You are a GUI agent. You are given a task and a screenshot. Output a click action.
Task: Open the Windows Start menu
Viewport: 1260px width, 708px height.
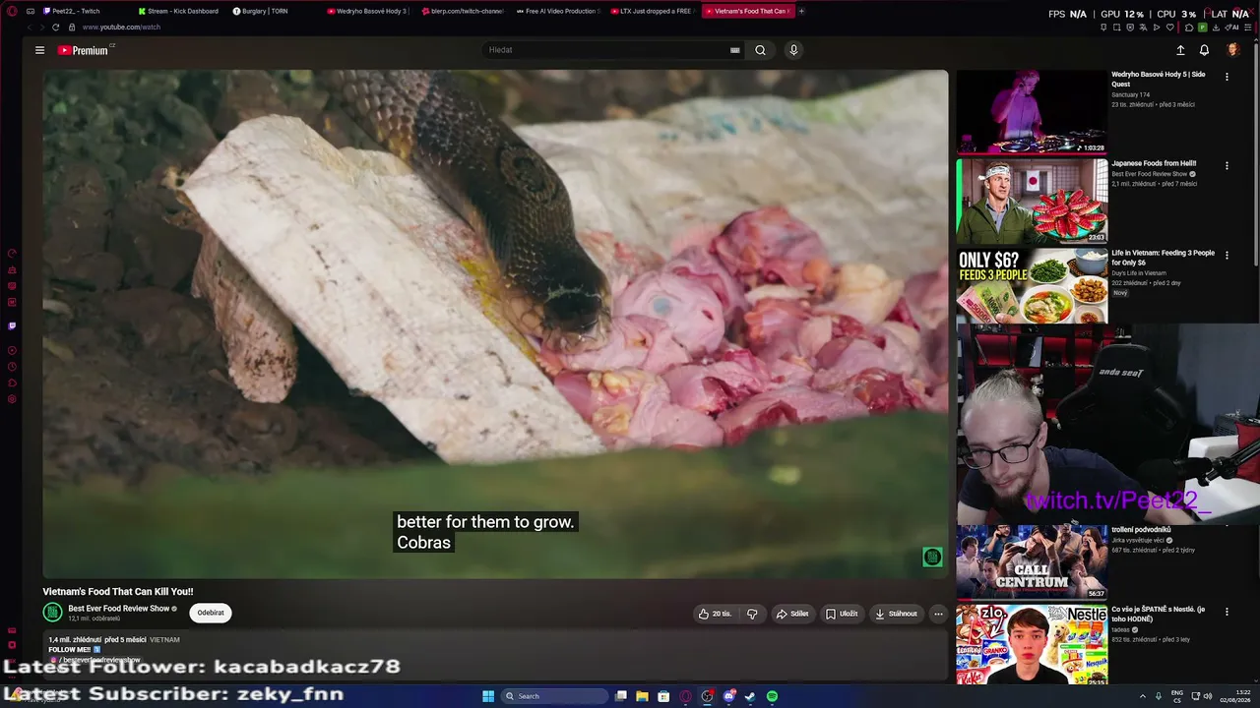tap(488, 696)
